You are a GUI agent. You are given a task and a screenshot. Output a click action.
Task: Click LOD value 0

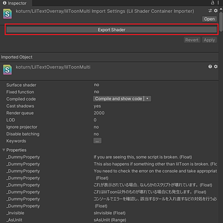pyautogui.click(x=95, y=120)
